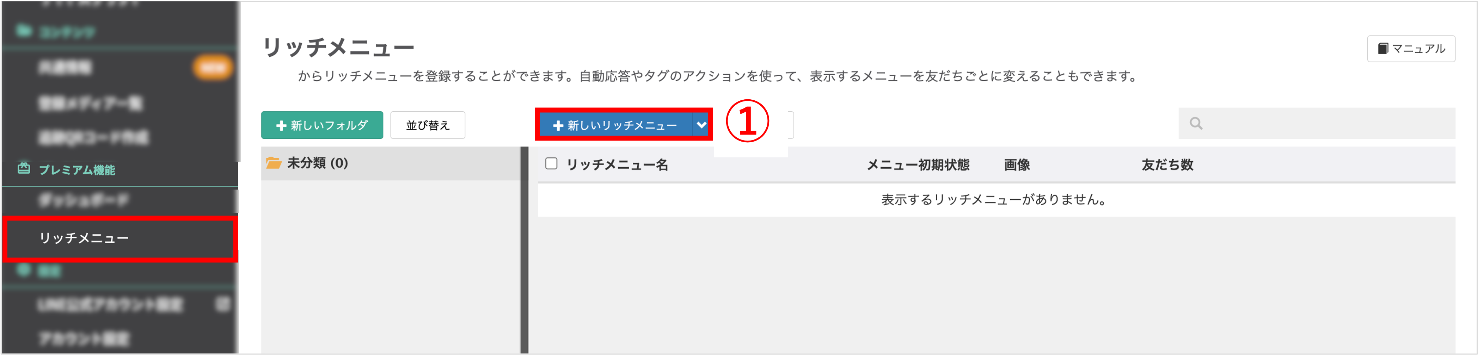The height and width of the screenshot is (355, 1478).
Task: Click the manual book icon
Action: 1383,49
